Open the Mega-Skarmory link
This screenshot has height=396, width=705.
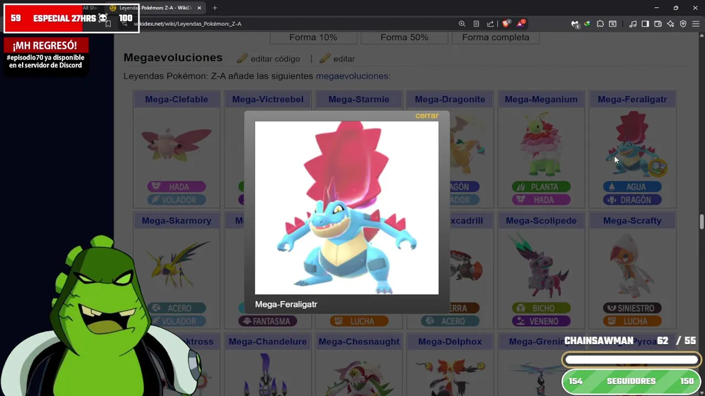pyautogui.click(x=177, y=221)
